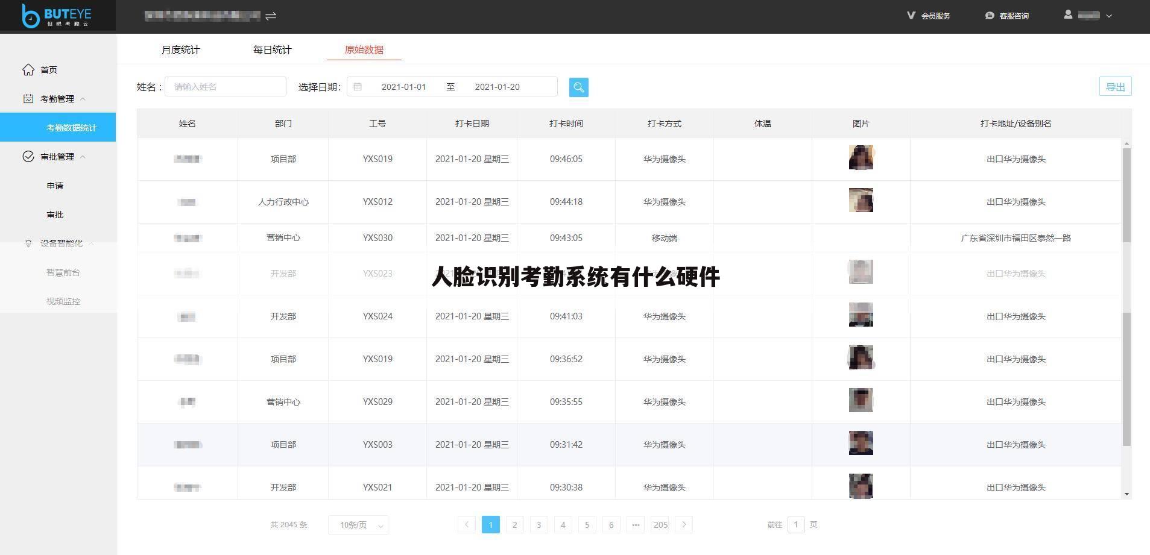Switch to the 月度统计 tab
Image resolution: width=1150 pixels, height=555 pixels.
pos(180,50)
